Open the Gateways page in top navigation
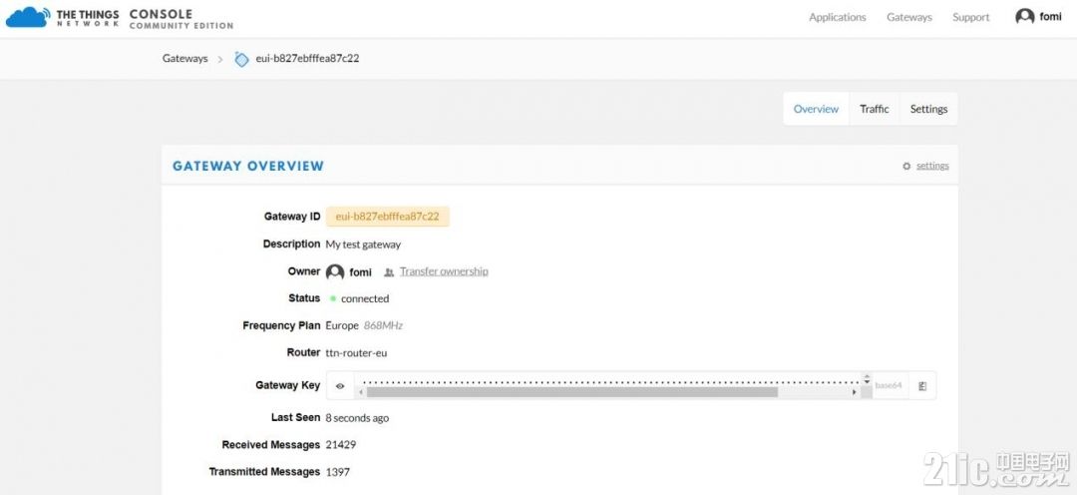This screenshot has height=495, width=1077. tap(909, 17)
